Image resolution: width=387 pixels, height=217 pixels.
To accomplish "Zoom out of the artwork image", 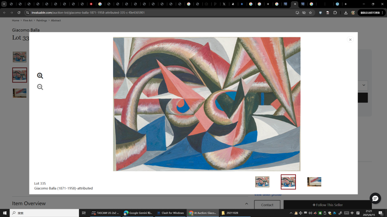I will (x=40, y=87).
